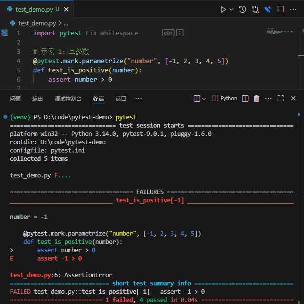Show more panel tabs via ellipsis

[x=139, y=99]
